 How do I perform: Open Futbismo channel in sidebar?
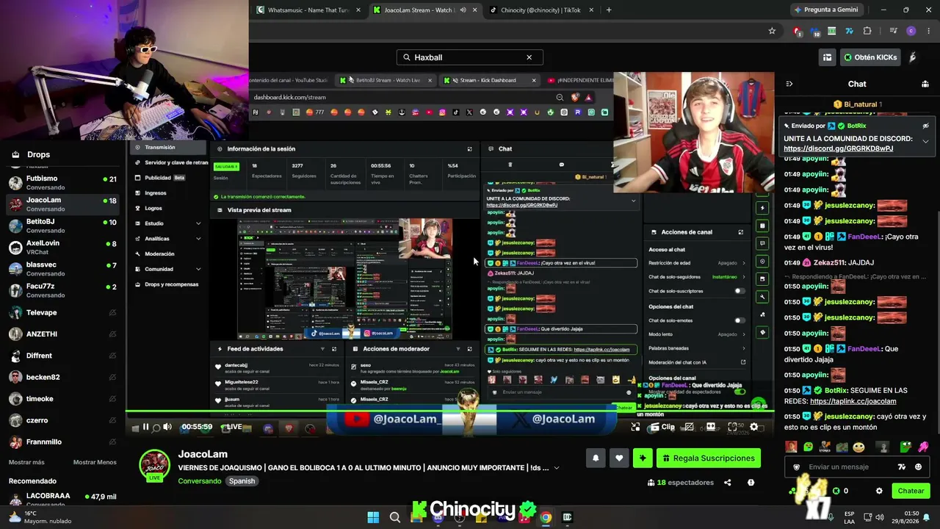(62, 182)
